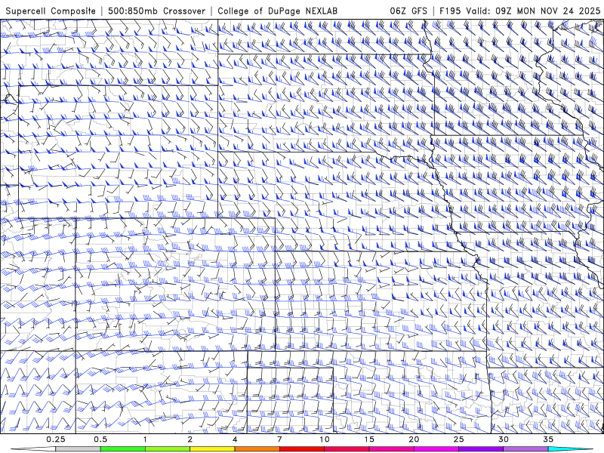Select the yellow-green colorbar segment after 1

coord(168,449)
